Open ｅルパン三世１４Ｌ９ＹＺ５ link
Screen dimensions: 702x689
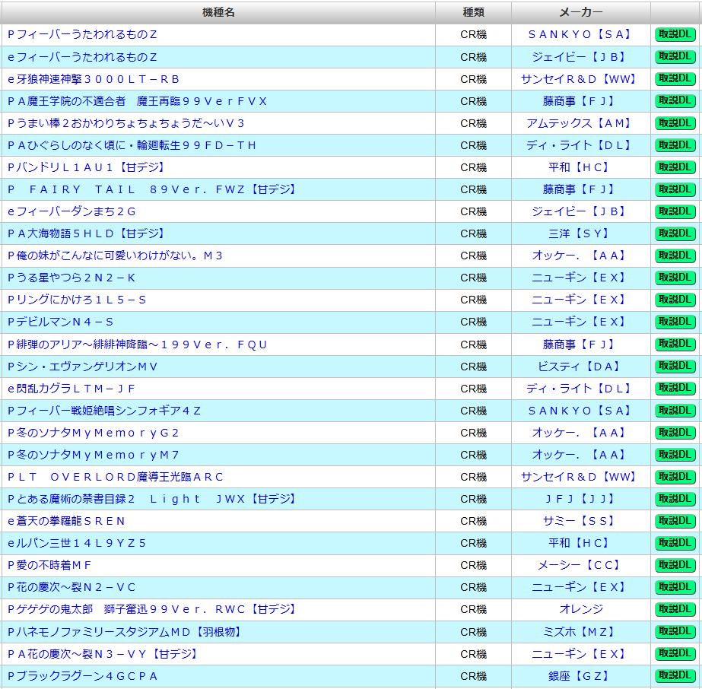(77, 543)
